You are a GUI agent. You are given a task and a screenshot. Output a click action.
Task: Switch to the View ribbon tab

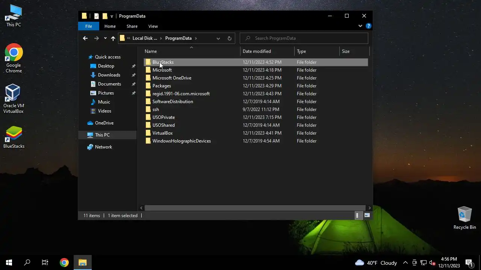[x=153, y=26]
